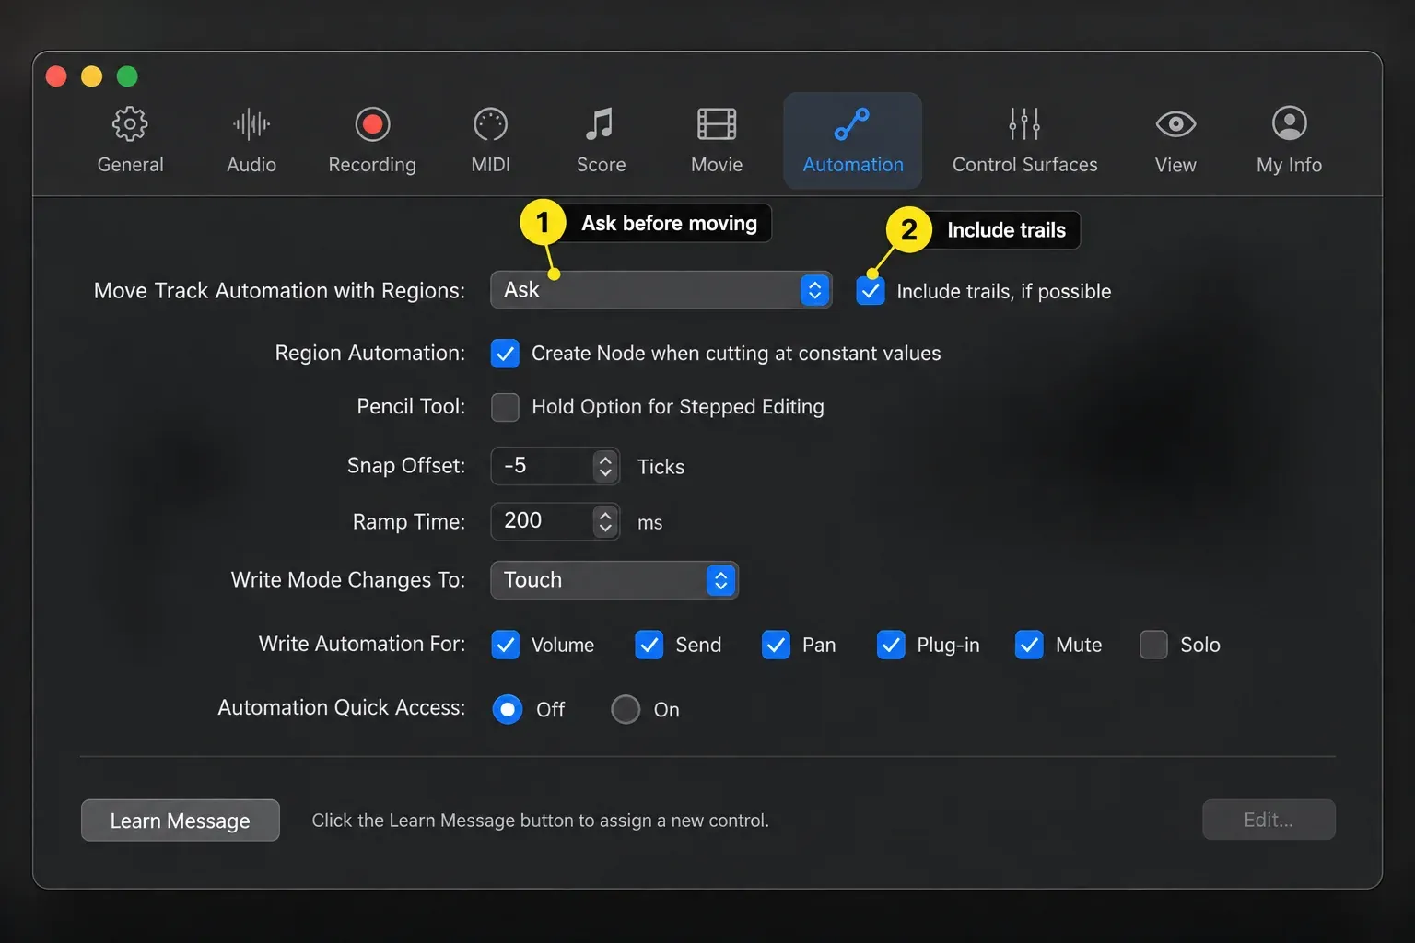This screenshot has height=943, width=1415.
Task: Switch to the Control Surfaces tab label
Action: click(1024, 165)
